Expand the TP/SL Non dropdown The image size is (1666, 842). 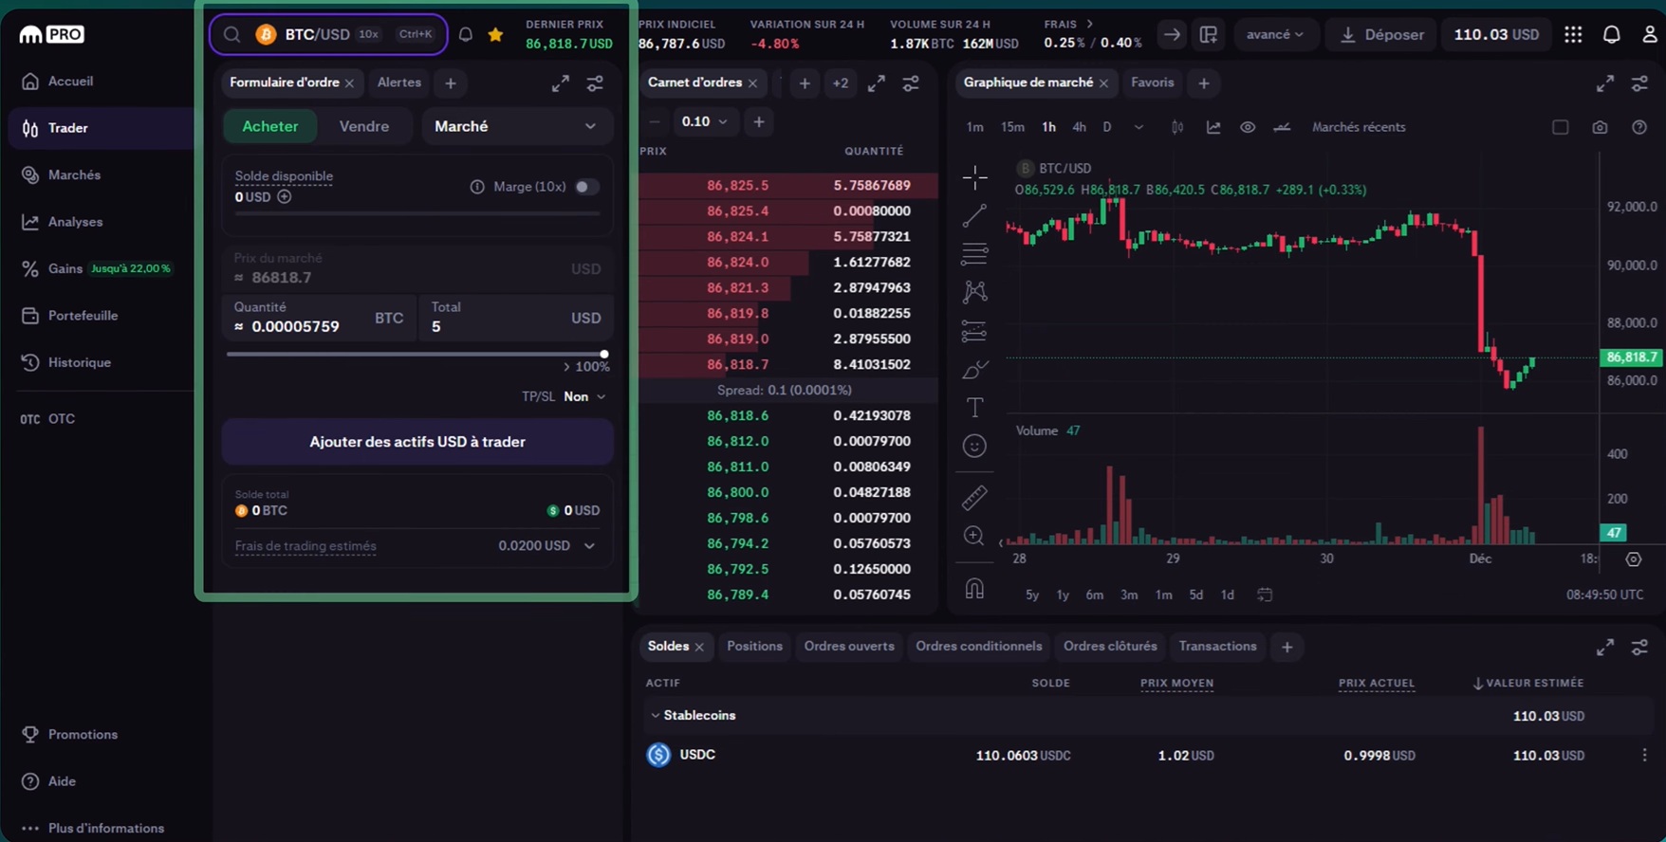(x=583, y=396)
